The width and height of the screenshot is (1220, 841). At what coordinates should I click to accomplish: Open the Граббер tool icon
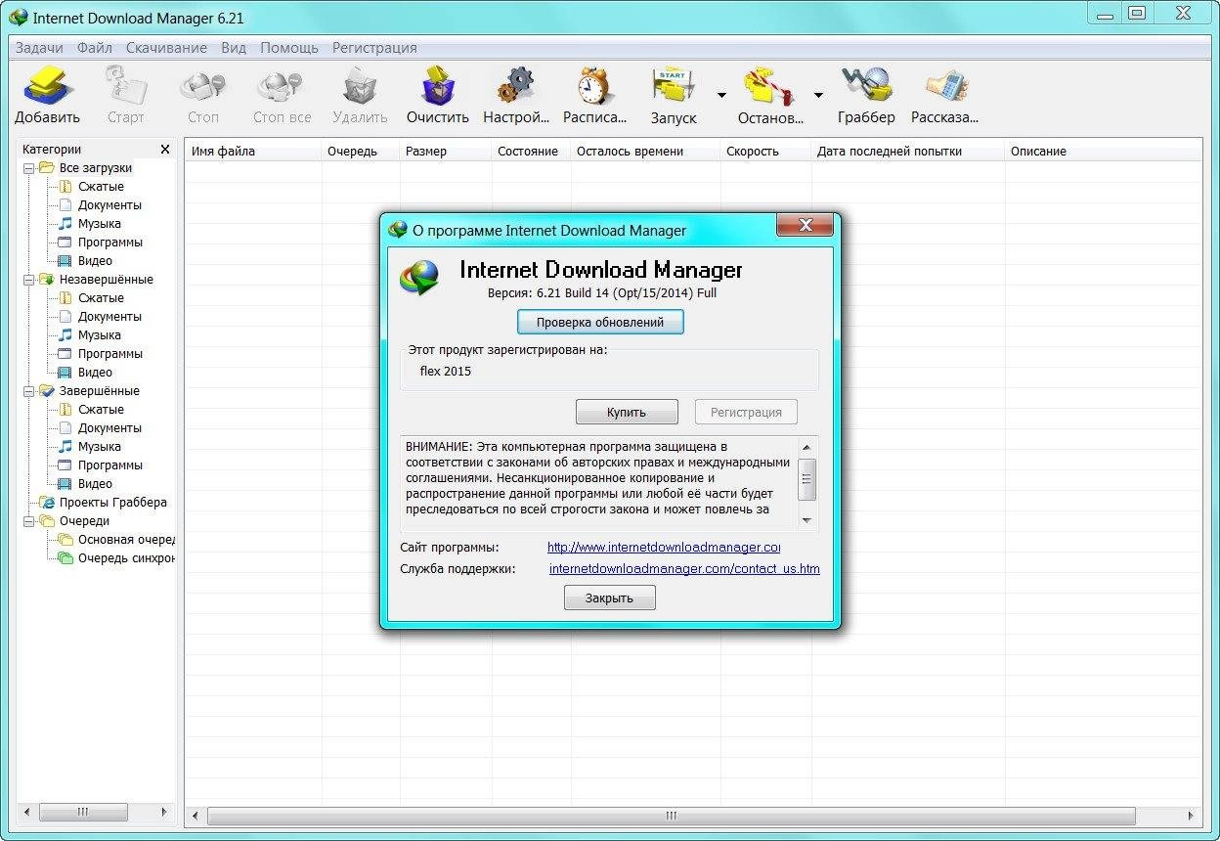866,86
